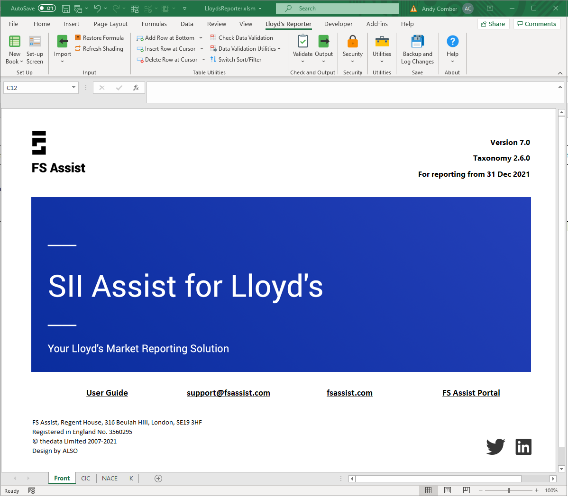Click the Share button
Viewport: 568px width, 497px height.
point(494,24)
